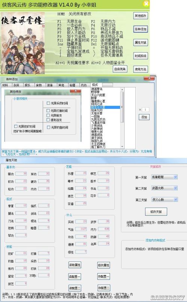Enable 无限打猎时间 option
This screenshot has width=187, height=302.
point(48,111)
